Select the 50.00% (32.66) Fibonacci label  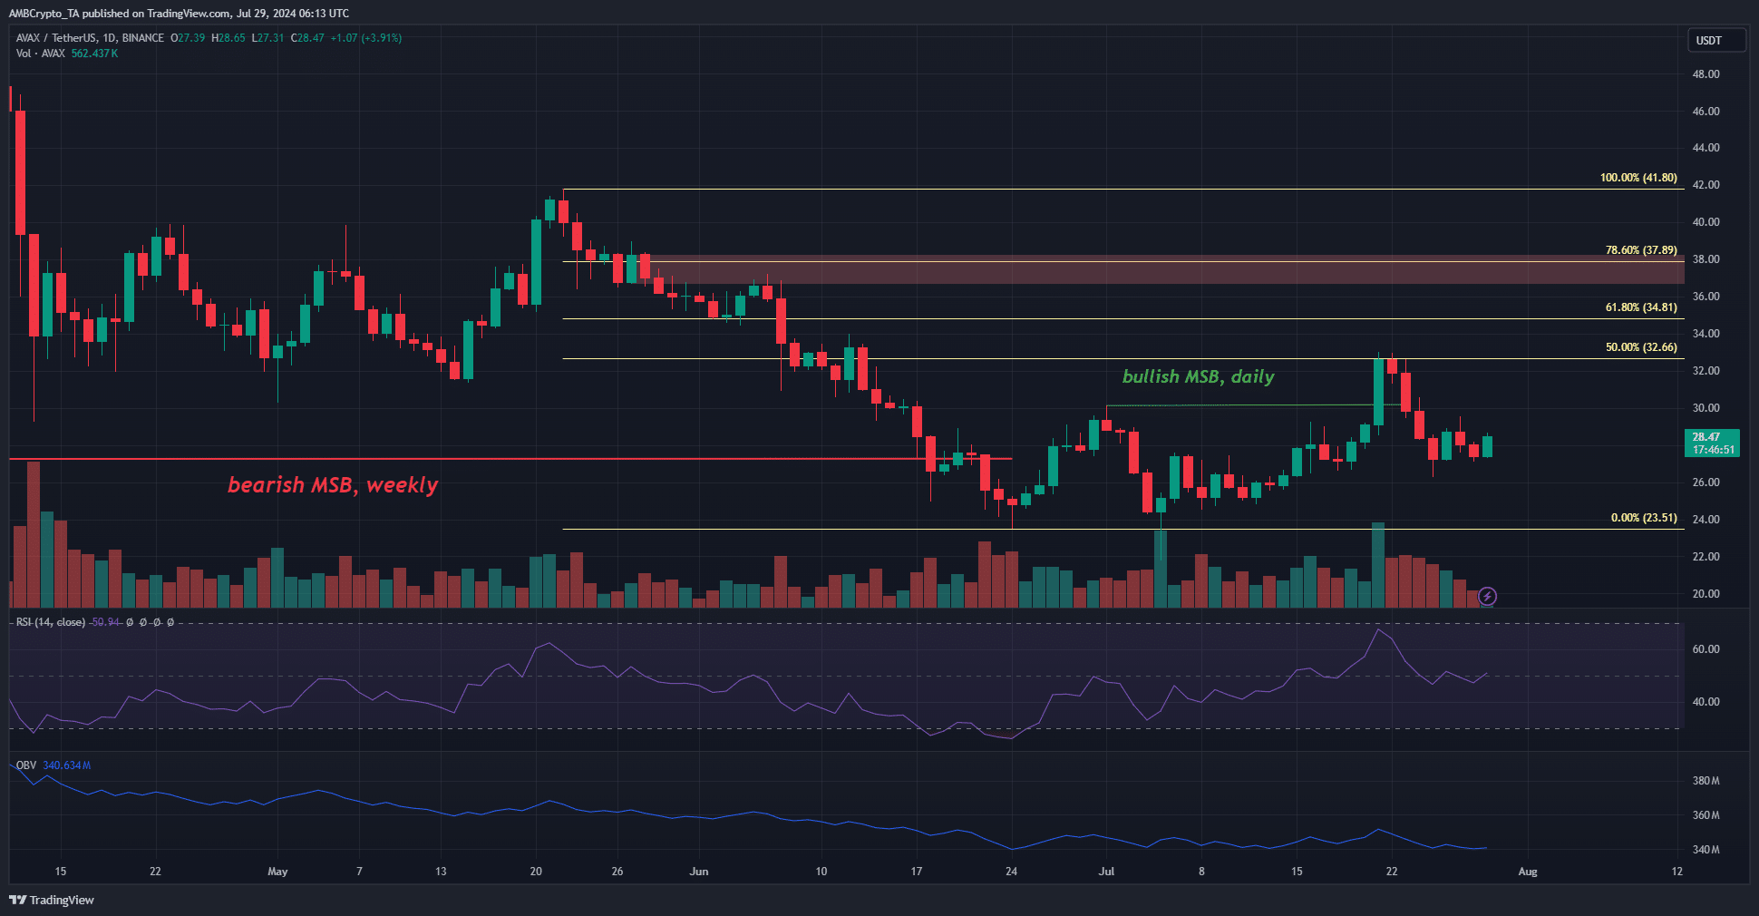[1641, 347]
